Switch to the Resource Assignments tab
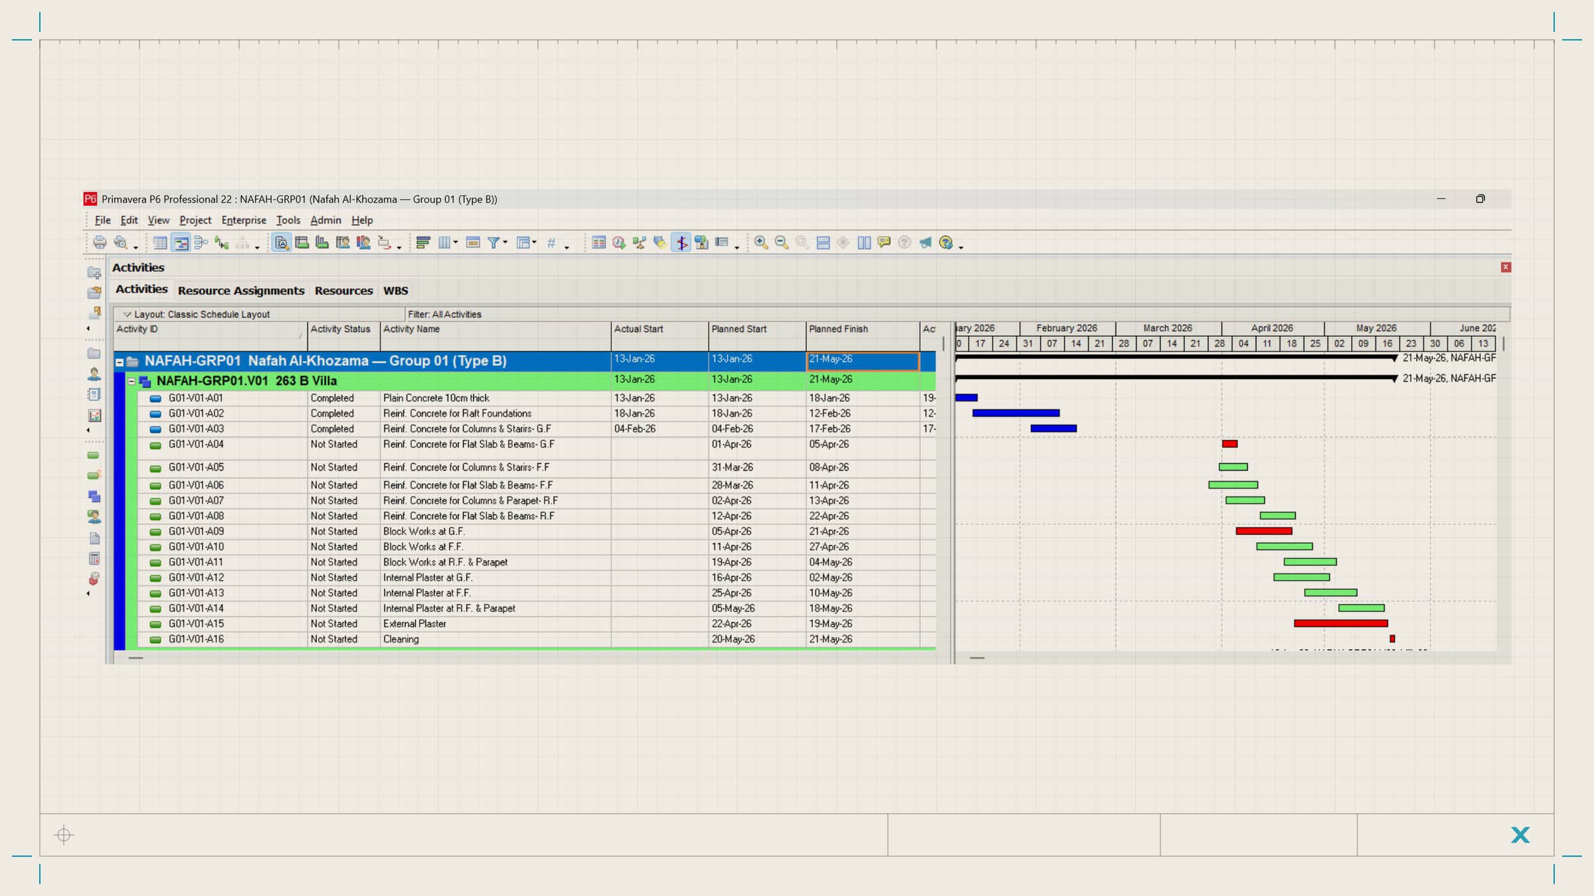 pyautogui.click(x=241, y=291)
